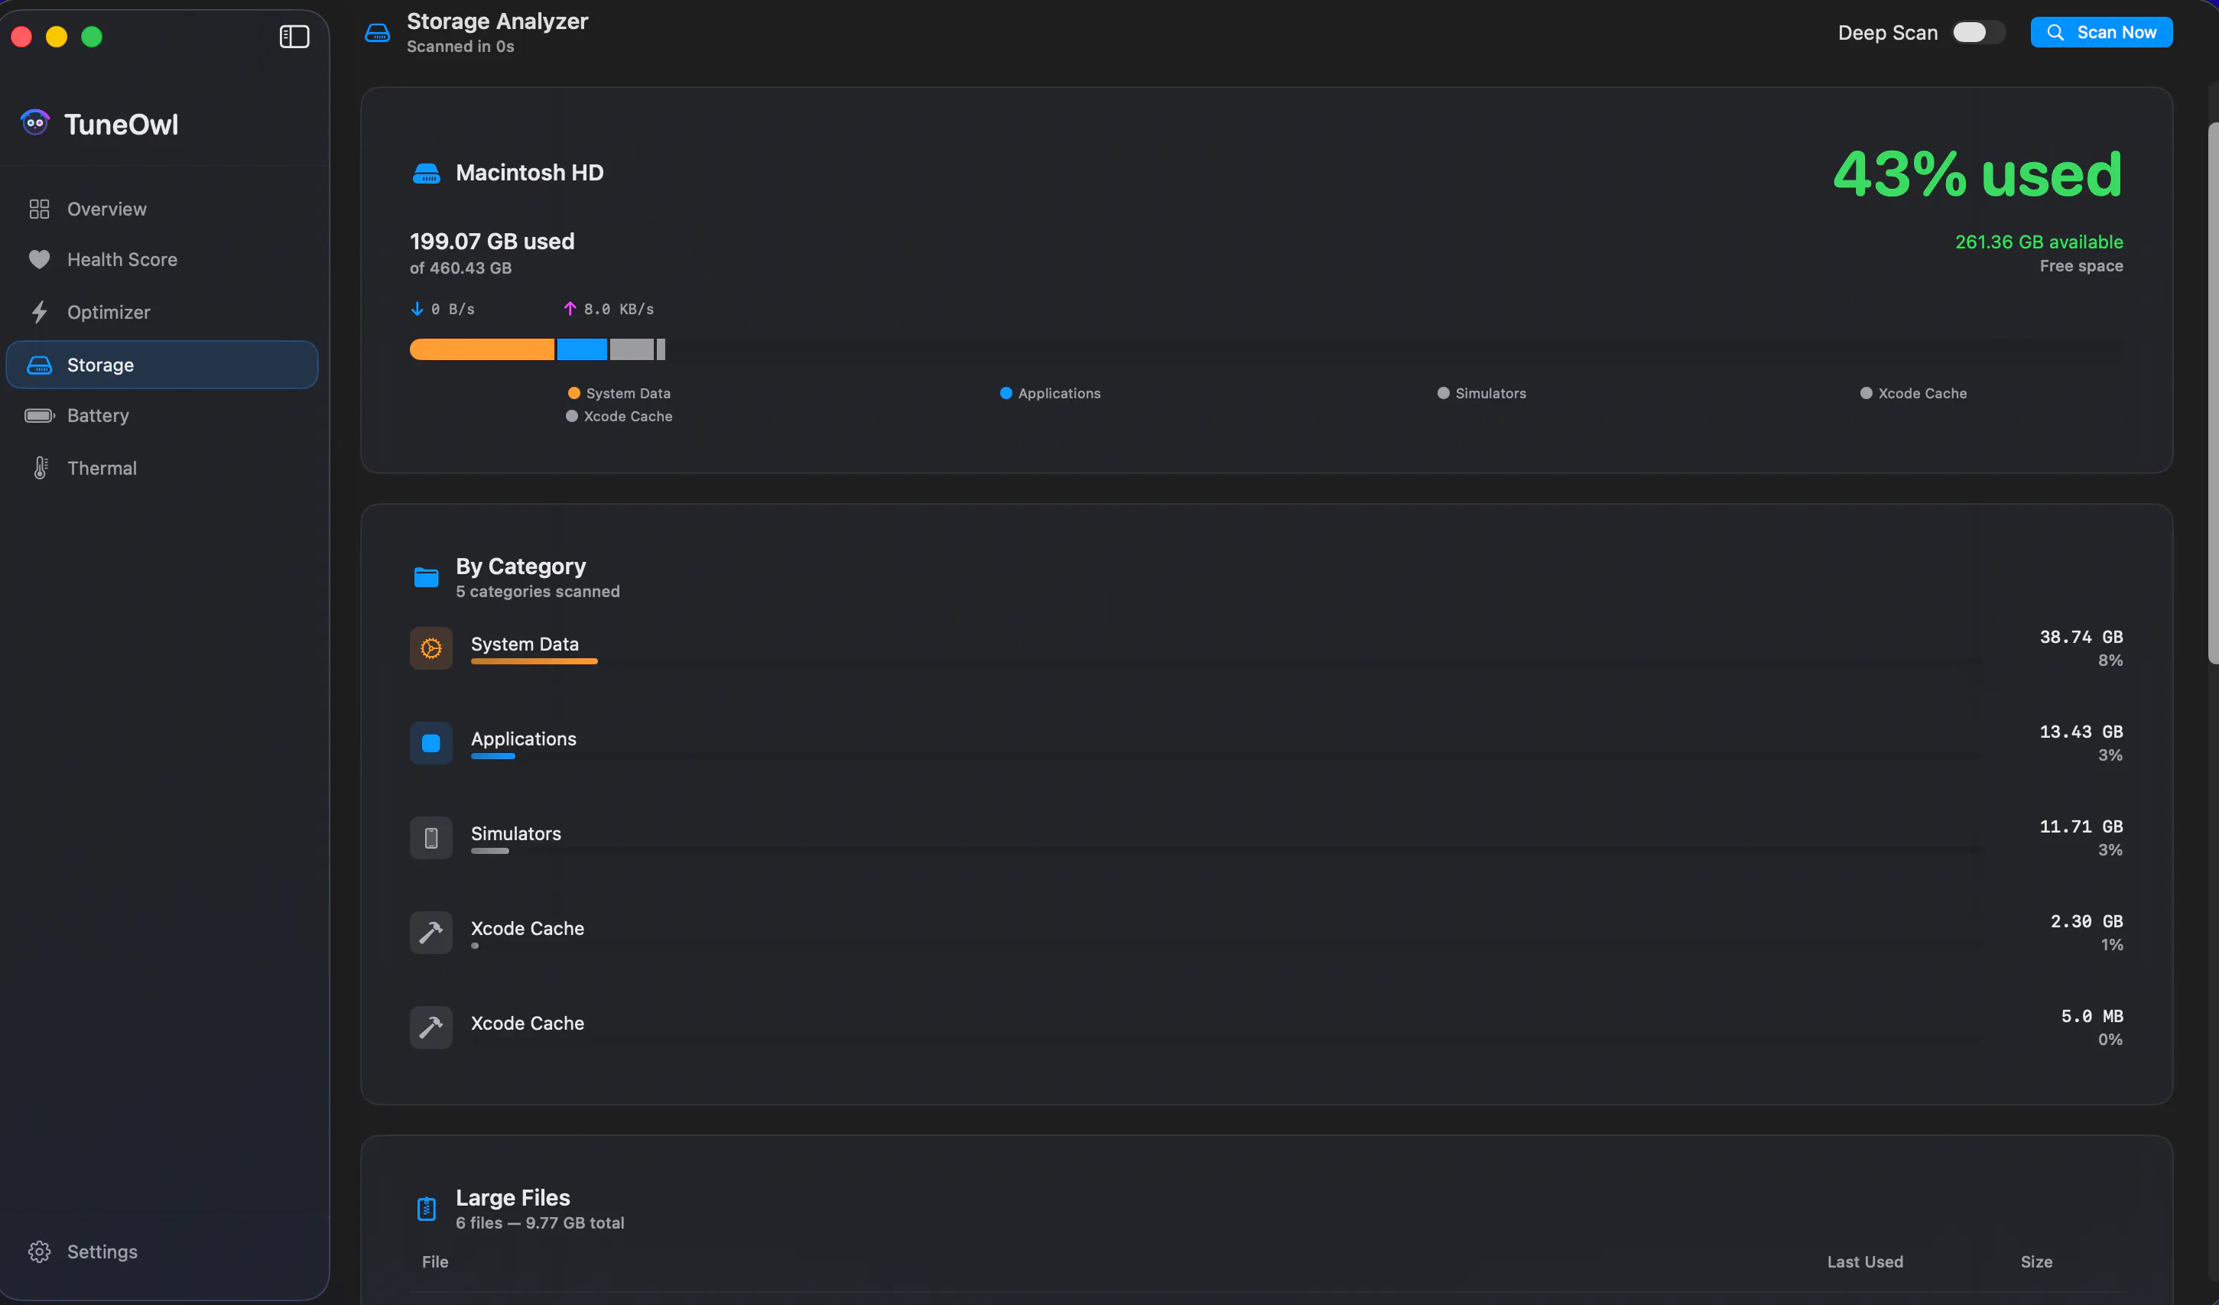Click the upload speed arrow icon
The height and width of the screenshot is (1305, 2219).
coord(570,309)
